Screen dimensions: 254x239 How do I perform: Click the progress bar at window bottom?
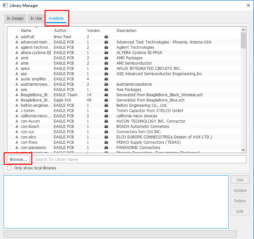[x=120, y=234]
